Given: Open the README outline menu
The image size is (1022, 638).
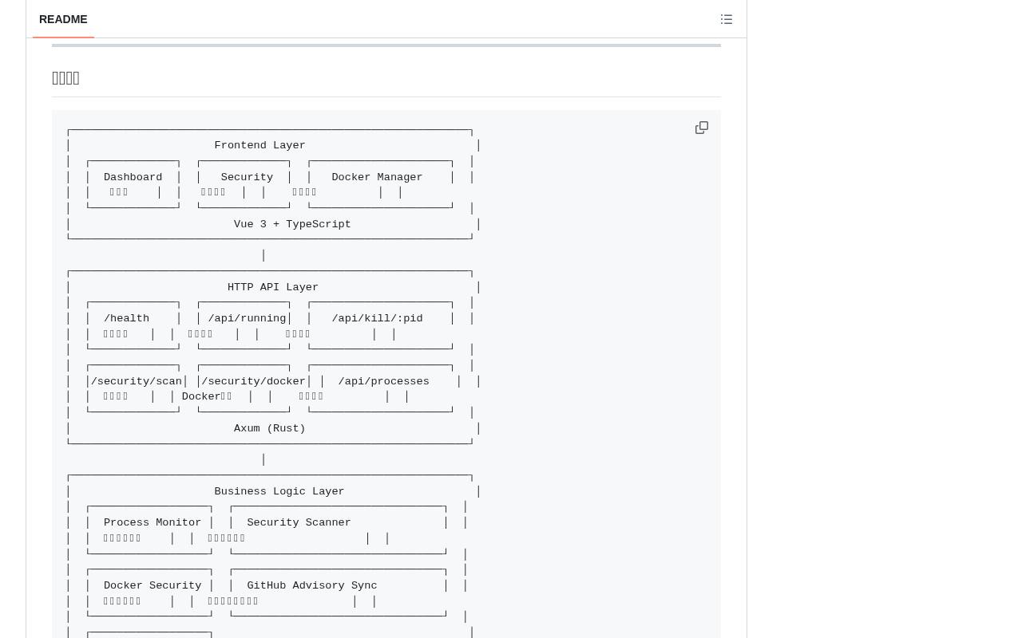Looking at the screenshot, I should [727, 19].
